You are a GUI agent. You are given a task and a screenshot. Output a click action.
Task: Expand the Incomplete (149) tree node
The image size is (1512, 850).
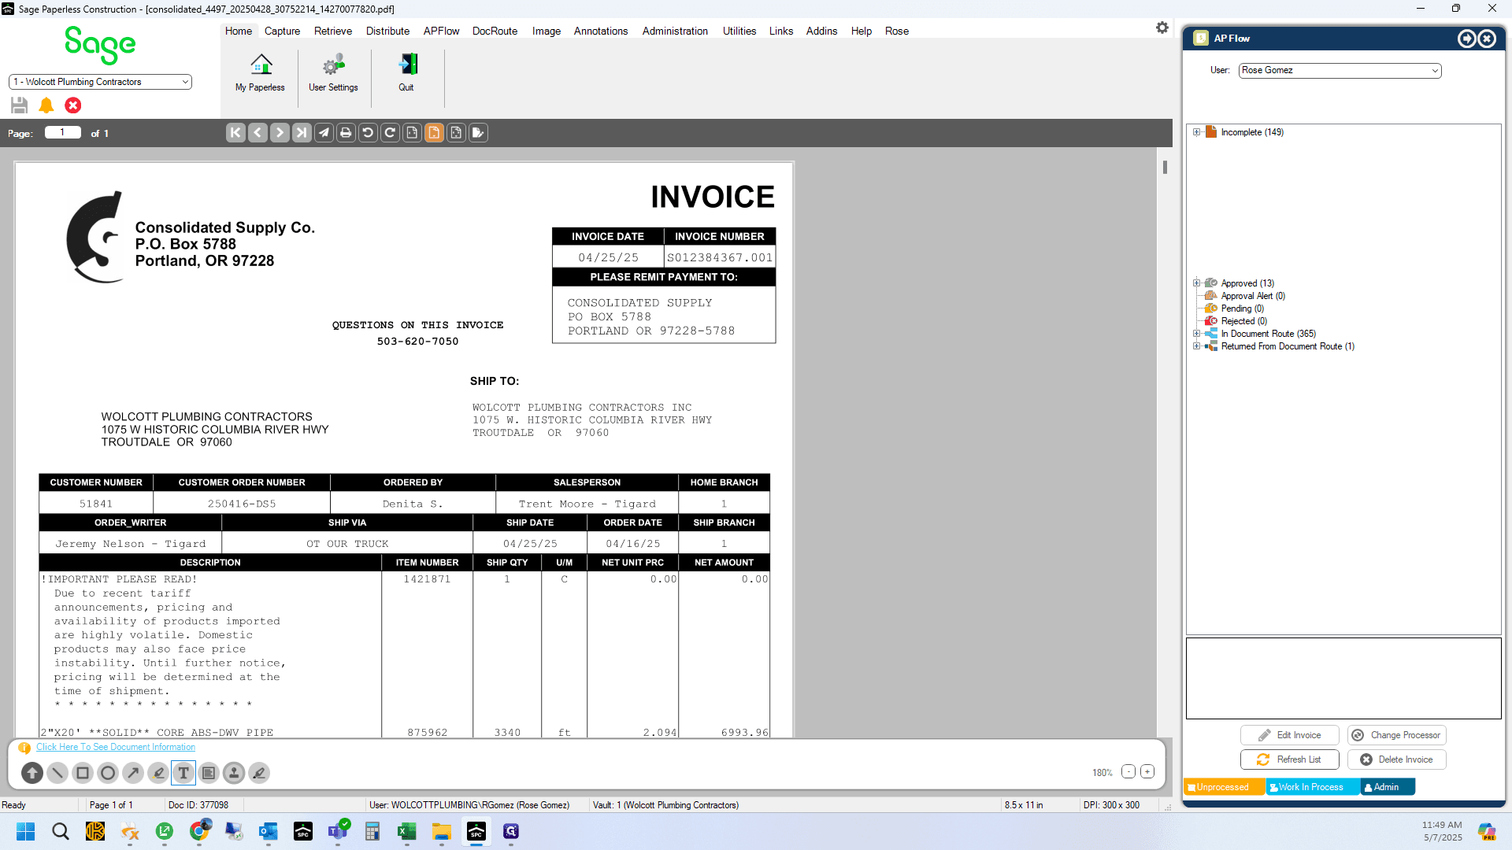coord(1196,132)
